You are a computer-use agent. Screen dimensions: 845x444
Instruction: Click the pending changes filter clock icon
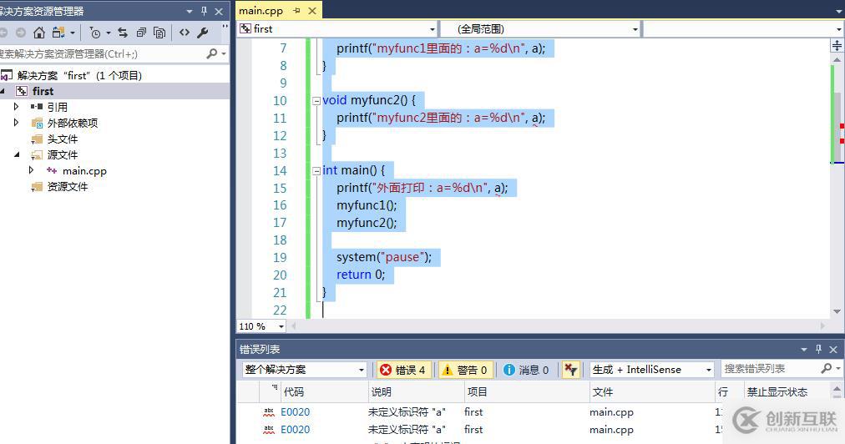tap(95, 33)
